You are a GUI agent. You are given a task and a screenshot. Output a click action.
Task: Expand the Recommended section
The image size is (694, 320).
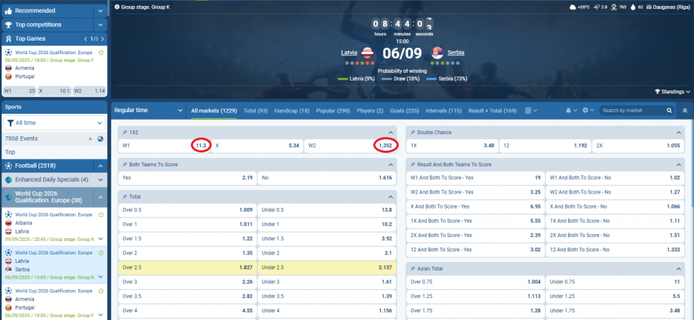[x=100, y=11]
